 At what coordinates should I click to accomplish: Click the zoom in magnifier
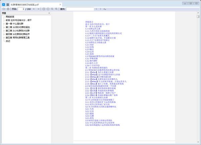(56, 9)
